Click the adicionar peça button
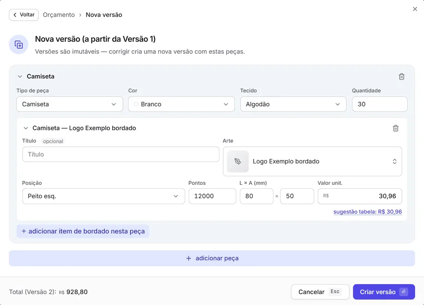 pyautogui.click(x=212, y=258)
